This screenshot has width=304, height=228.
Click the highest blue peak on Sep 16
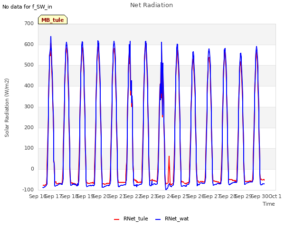point(51,37)
